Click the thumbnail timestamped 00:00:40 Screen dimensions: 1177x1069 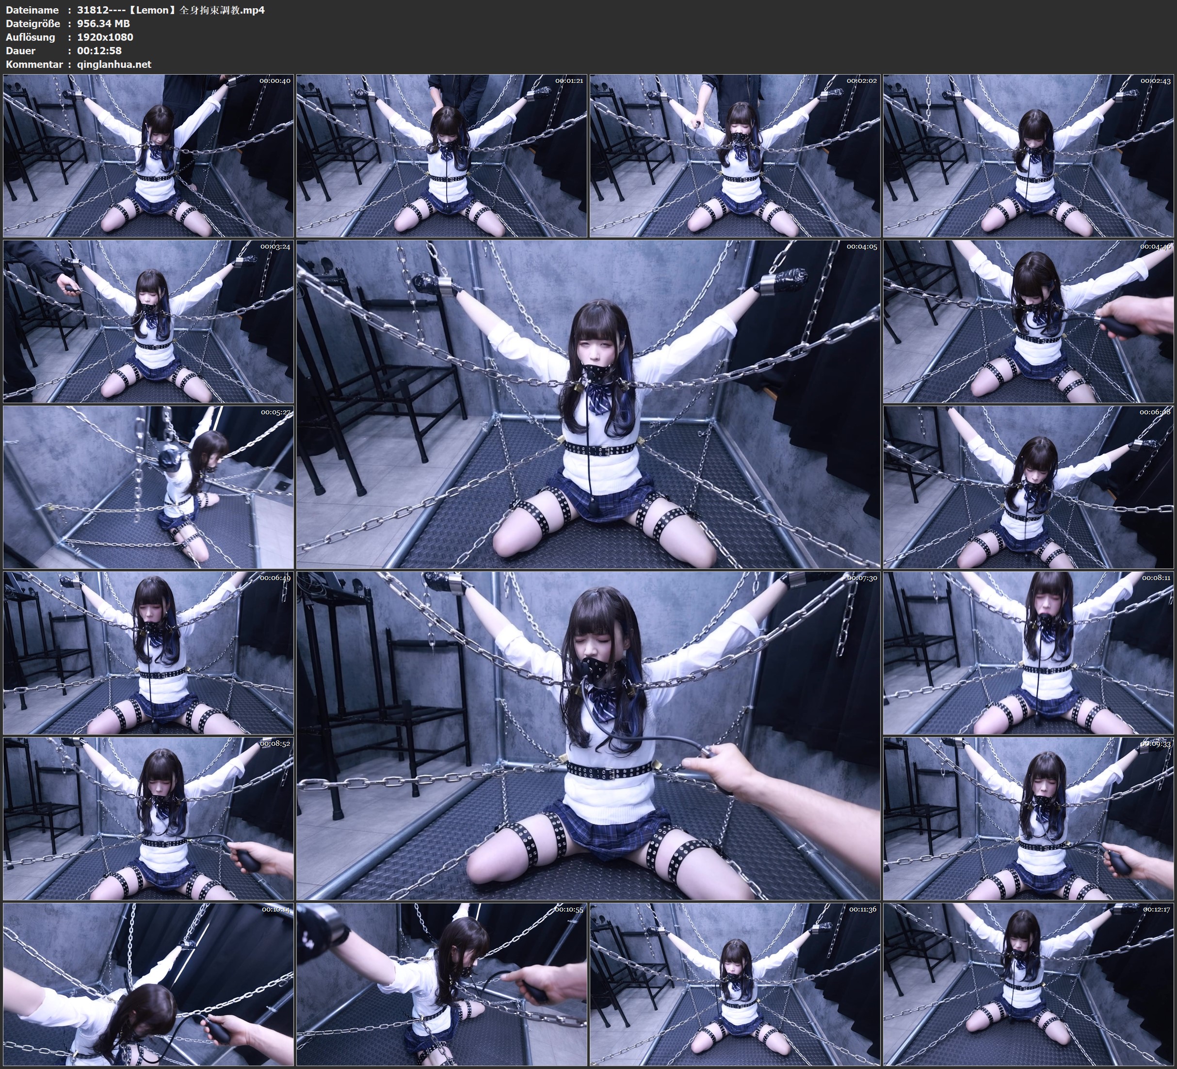[x=148, y=155]
